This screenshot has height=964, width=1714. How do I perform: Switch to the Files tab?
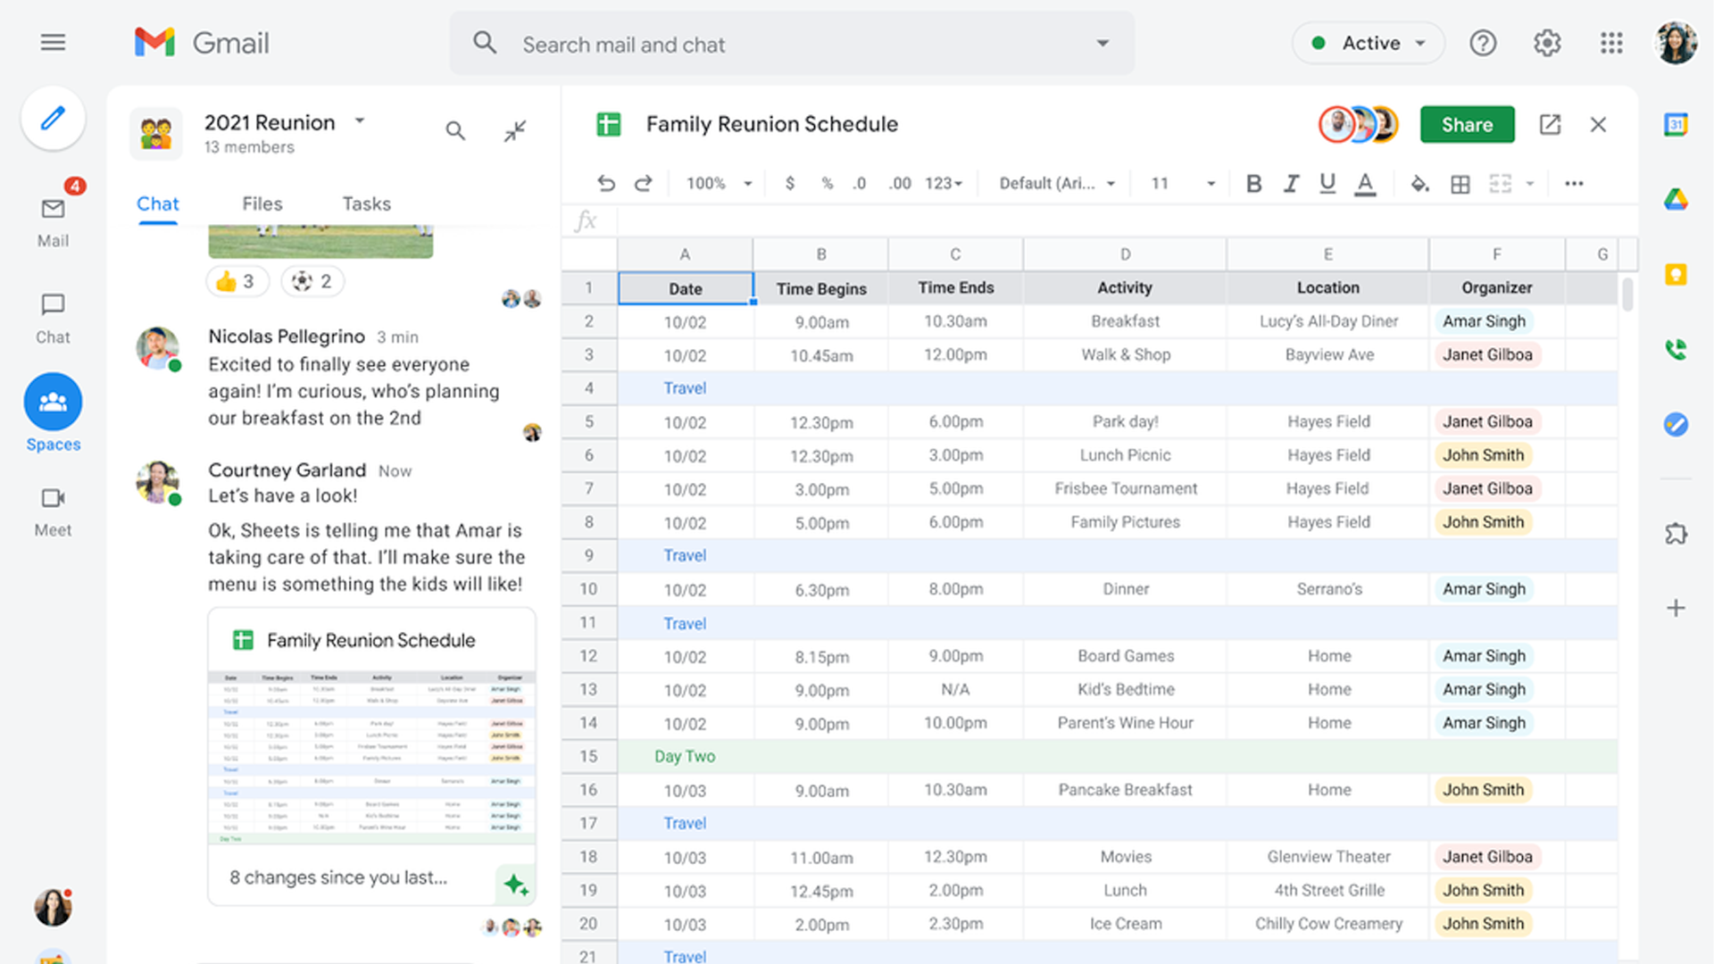coord(262,204)
